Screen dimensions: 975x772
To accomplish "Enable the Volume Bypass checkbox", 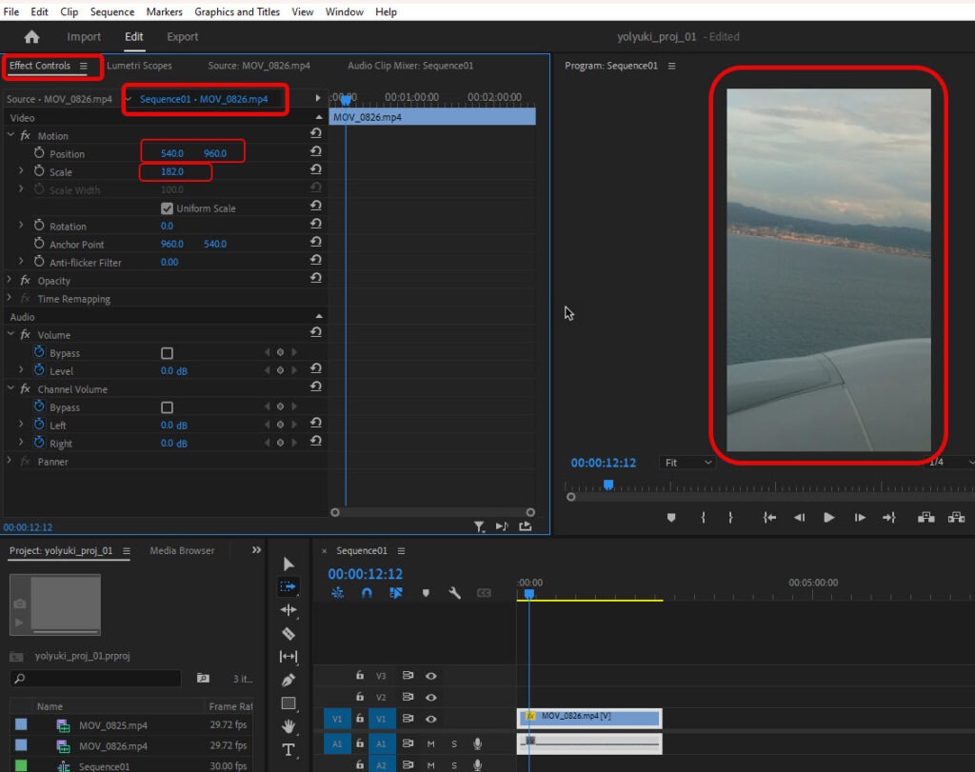I will coord(168,353).
